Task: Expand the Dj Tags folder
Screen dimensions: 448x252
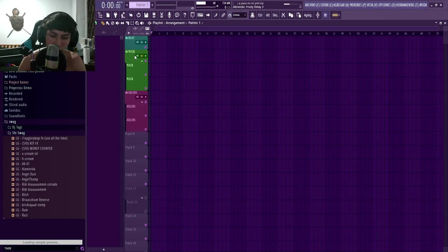Action: click(15, 127)
